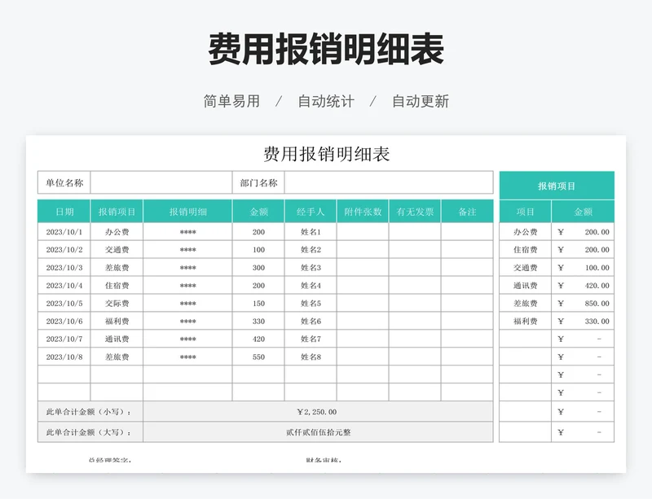The width and height of the screenshot is (652, 499).
Task: Select the 此单合计金额（大写） label
Action: point(90,432)
